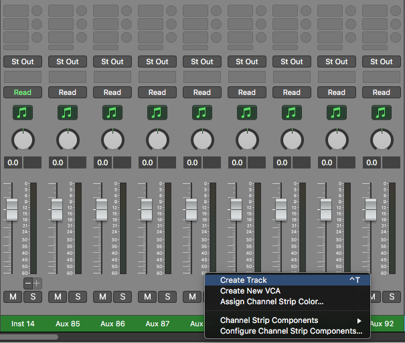Click the pan knob on Aux 92
This screenshot has width=405, height=343.
[382, 140]
